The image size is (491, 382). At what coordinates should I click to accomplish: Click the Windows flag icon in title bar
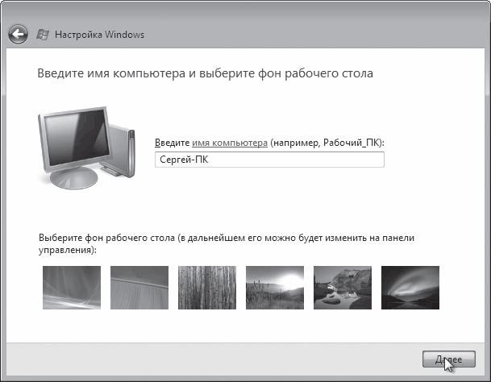pos(42,35)
